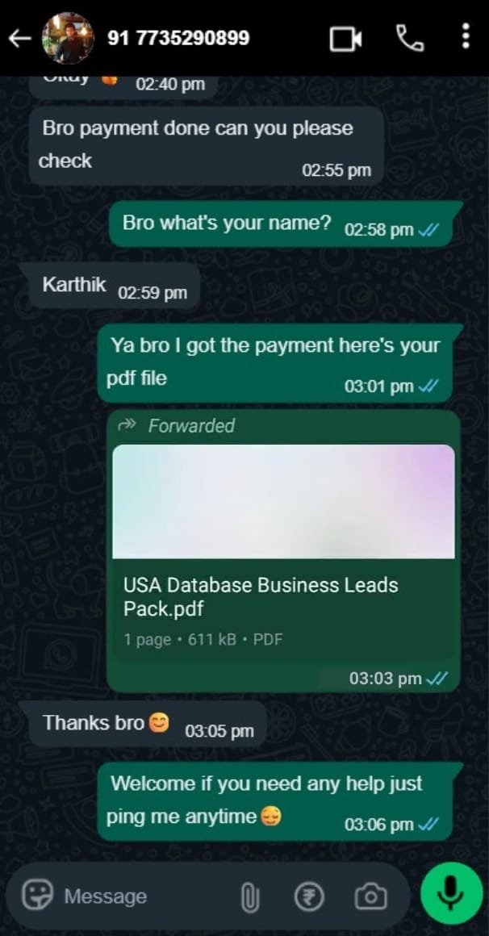Tap the rupee payment icon
Image resolution: width=489 pixels, height=936 pixels.
pyautogui.click(x=309, y=896)
